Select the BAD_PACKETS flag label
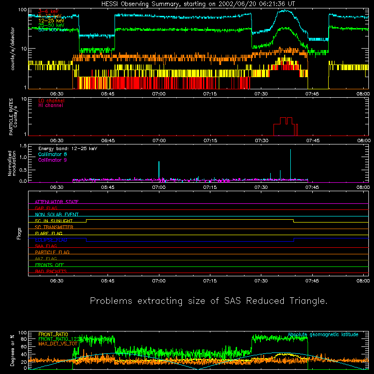 pos(51,271)
